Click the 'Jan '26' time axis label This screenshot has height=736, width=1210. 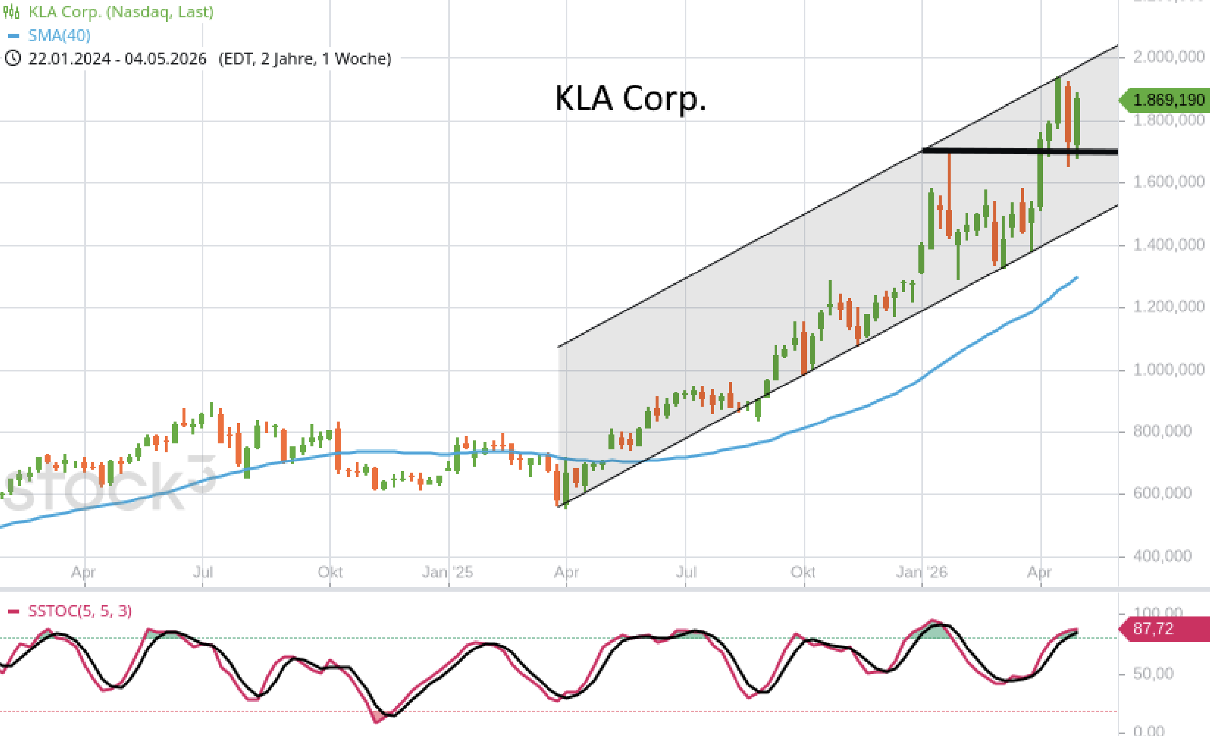coord(921,572)
